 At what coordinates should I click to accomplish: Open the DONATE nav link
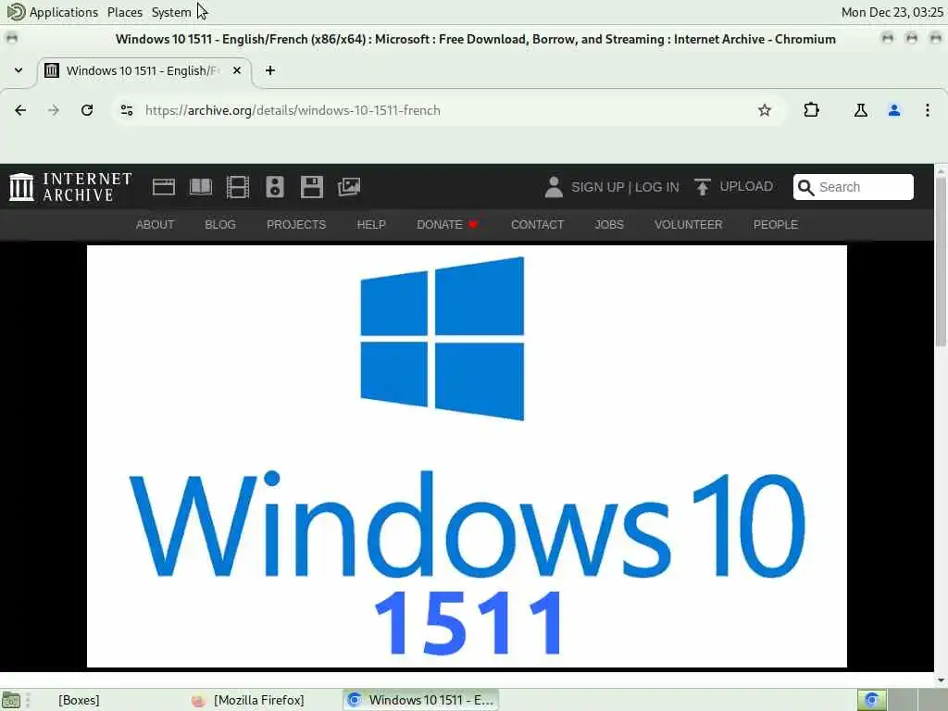click(x=447, y=224)
